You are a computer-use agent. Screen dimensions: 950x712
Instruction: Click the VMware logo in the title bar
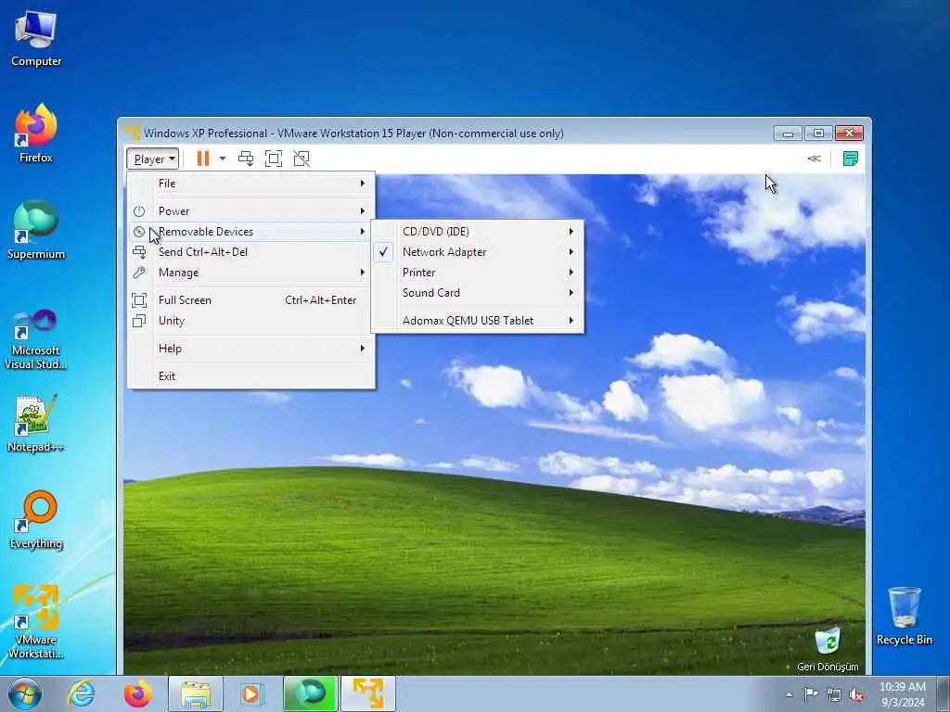[x=132, y=132]
